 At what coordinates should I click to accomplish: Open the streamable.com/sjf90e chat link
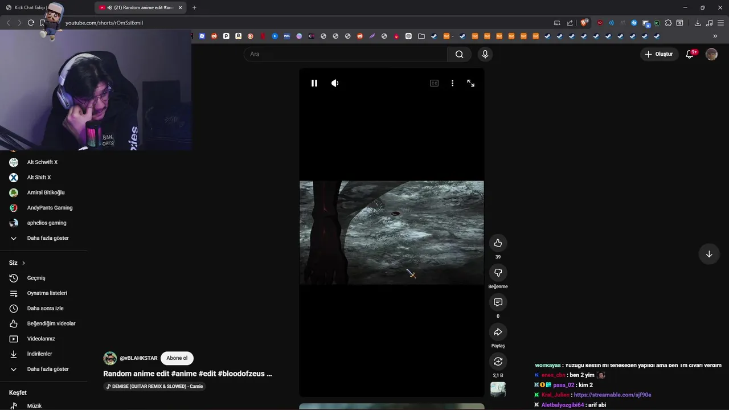pos(612,395)
